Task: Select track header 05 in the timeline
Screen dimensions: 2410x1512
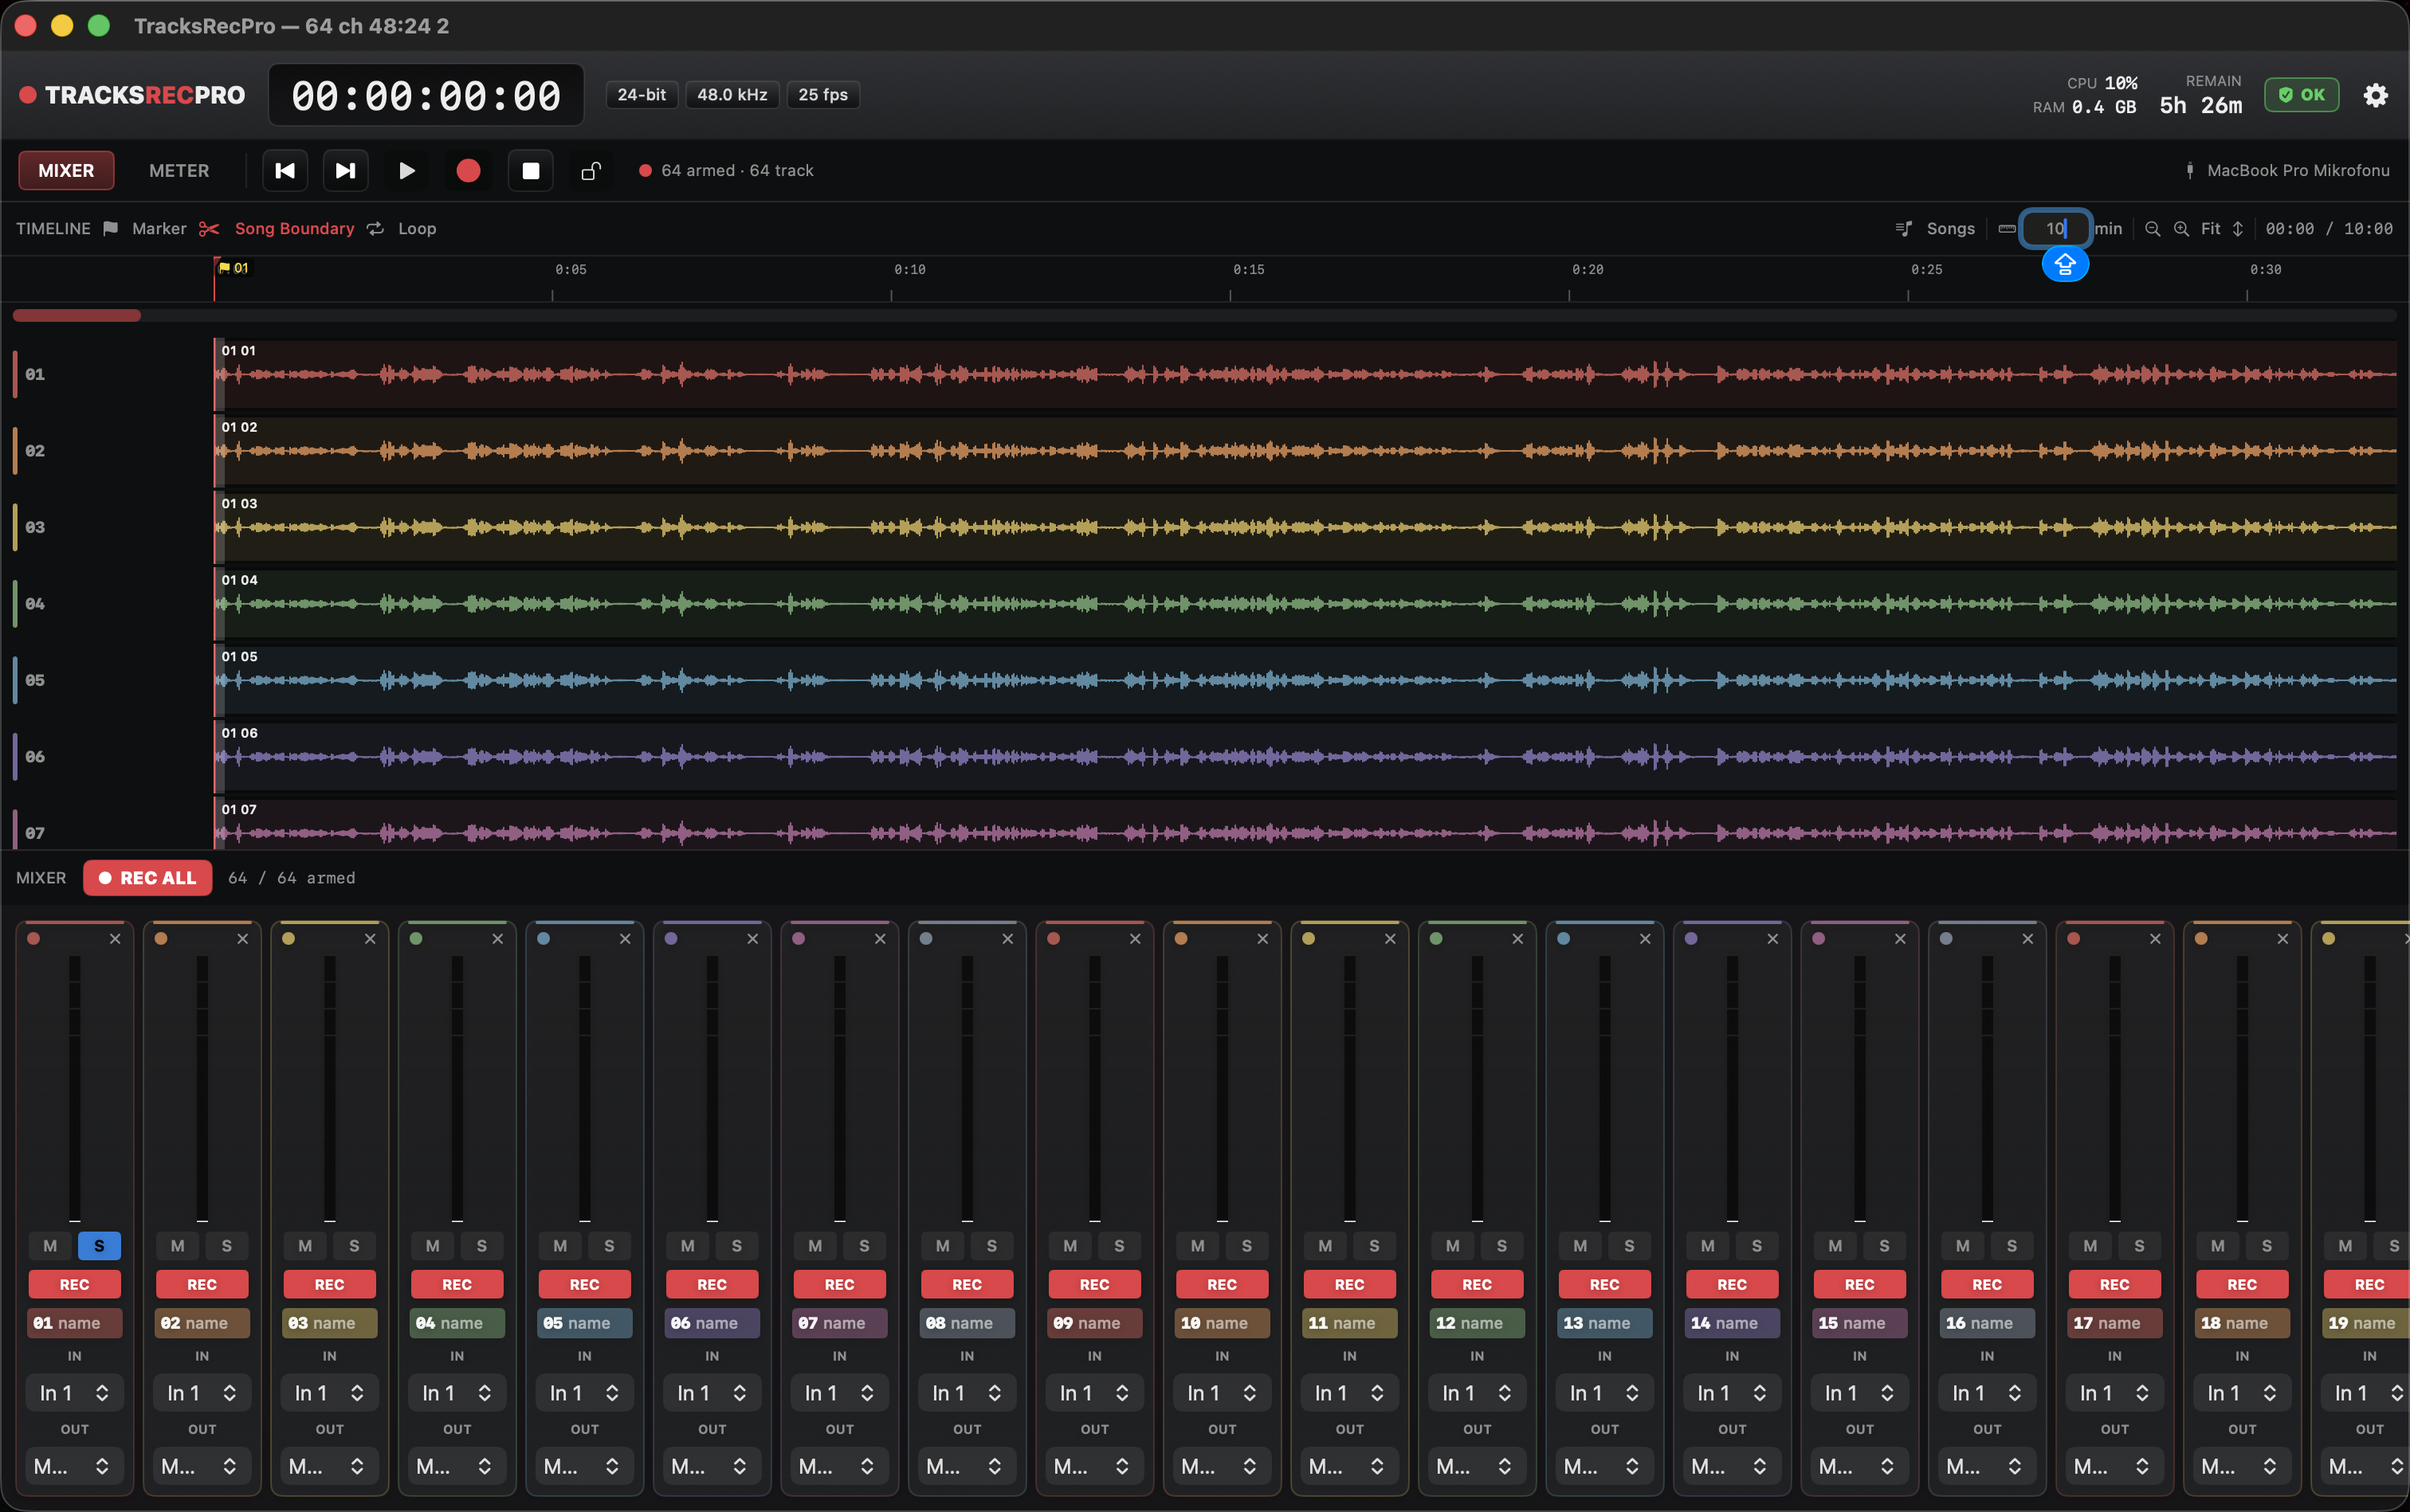Action: pos(107,680)
